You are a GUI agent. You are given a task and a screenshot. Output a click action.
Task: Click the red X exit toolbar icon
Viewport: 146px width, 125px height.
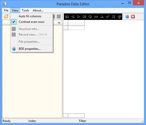pos(133,17)
